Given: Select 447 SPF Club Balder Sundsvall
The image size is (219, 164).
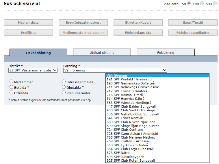Looking at the screenshot, I should [157, 106].
